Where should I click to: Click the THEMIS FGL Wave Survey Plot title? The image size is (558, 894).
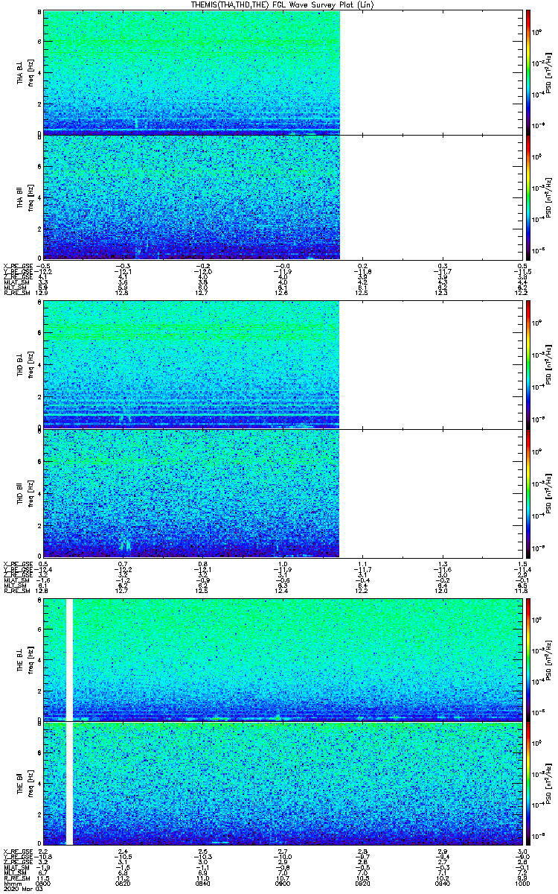click(x=283, y=5)
